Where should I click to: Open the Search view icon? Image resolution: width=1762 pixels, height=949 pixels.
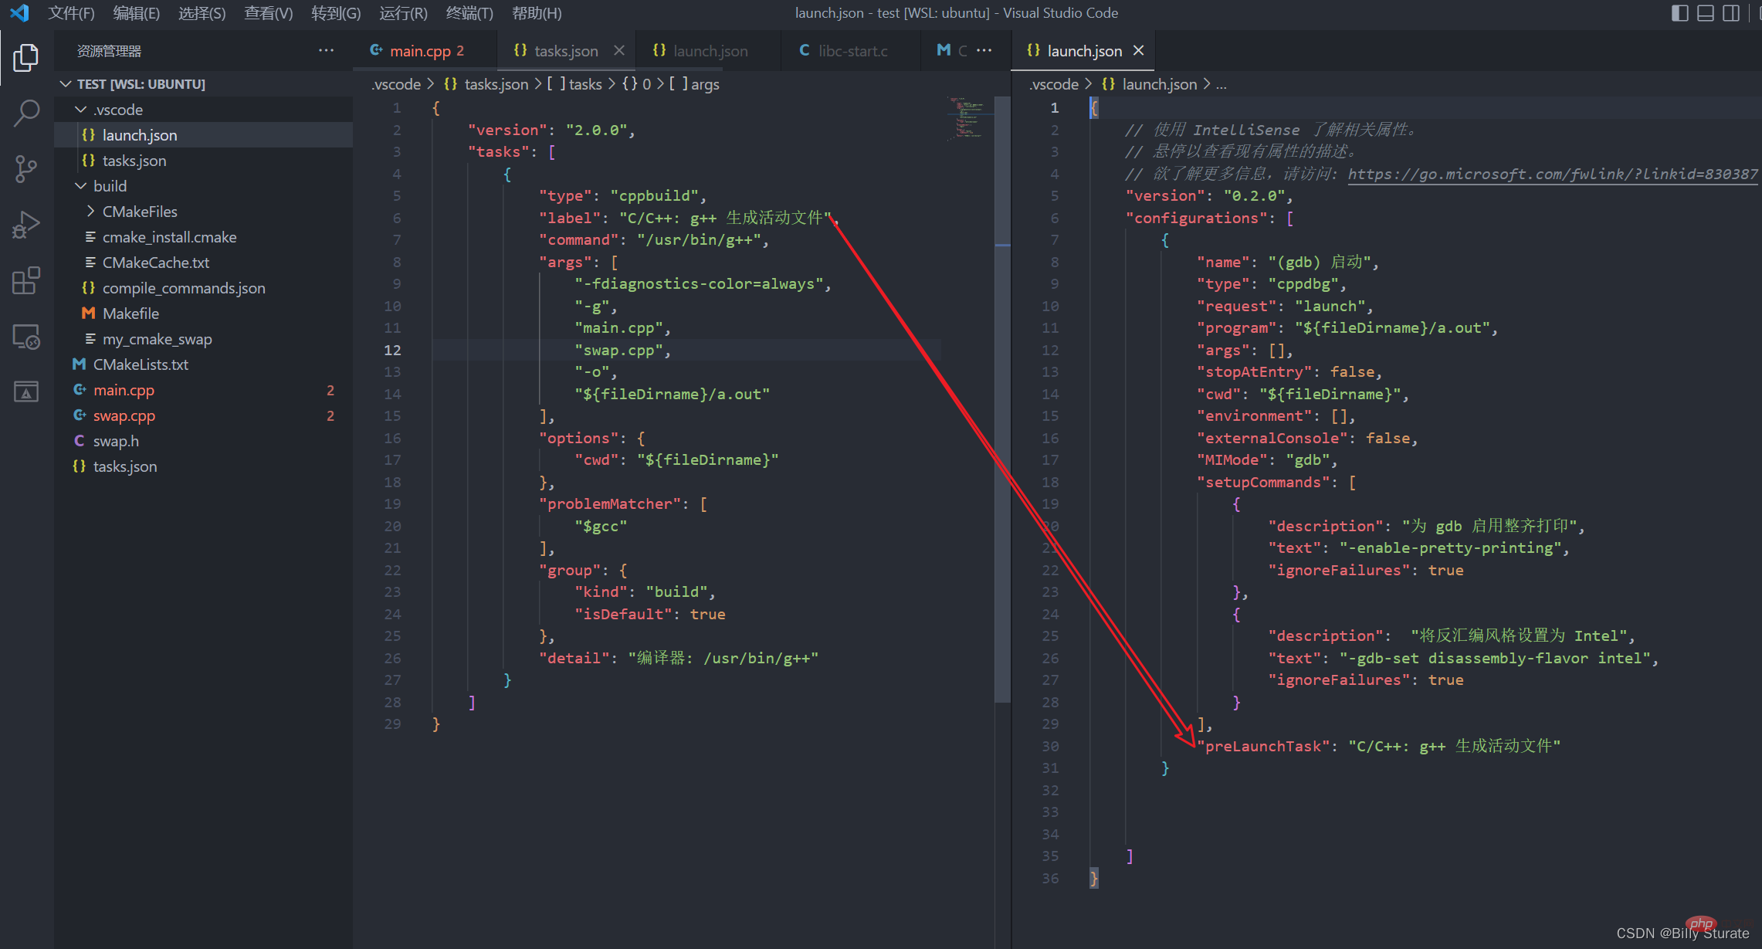(25, 114)
